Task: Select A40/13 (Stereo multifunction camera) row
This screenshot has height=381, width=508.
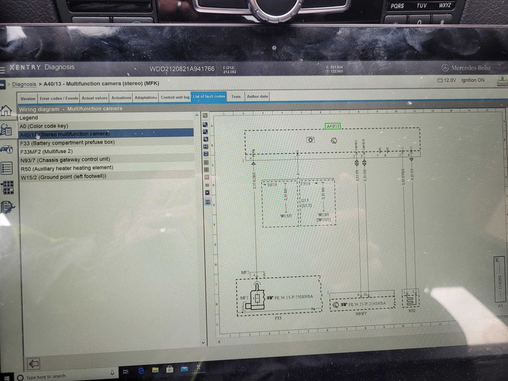Action: [x=107, y=134]
